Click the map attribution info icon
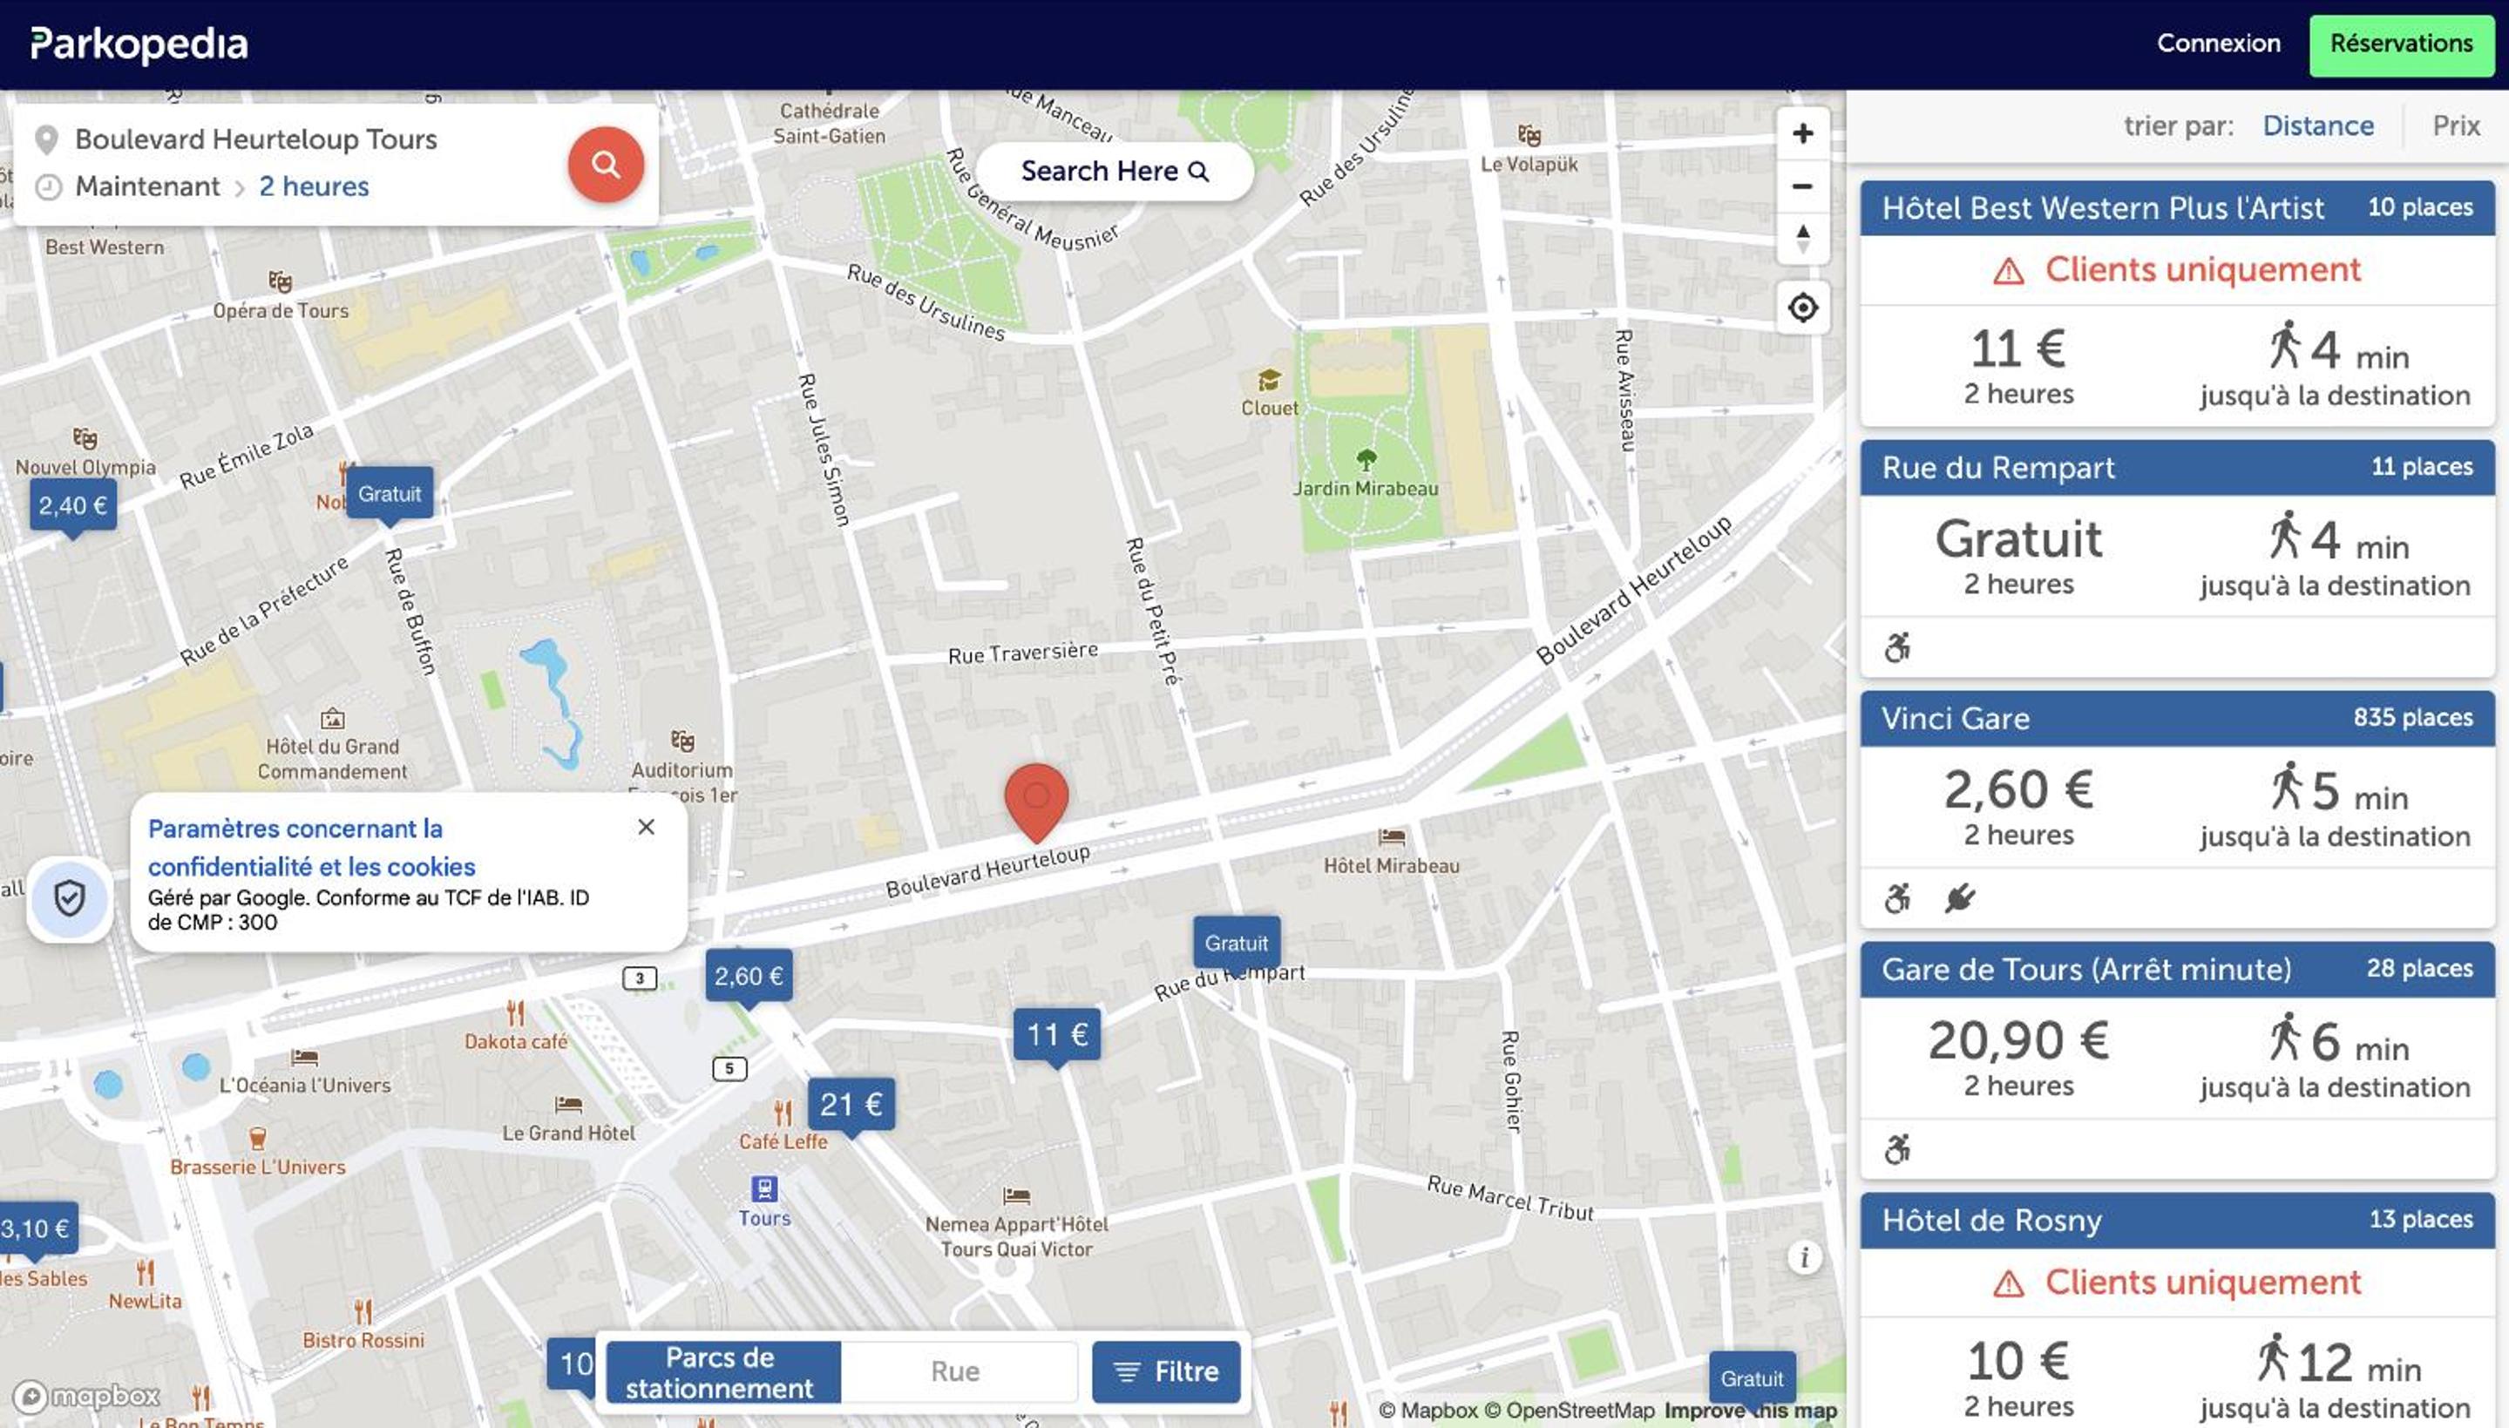2509x1428 pixels. click(x=1804, y=1256)
